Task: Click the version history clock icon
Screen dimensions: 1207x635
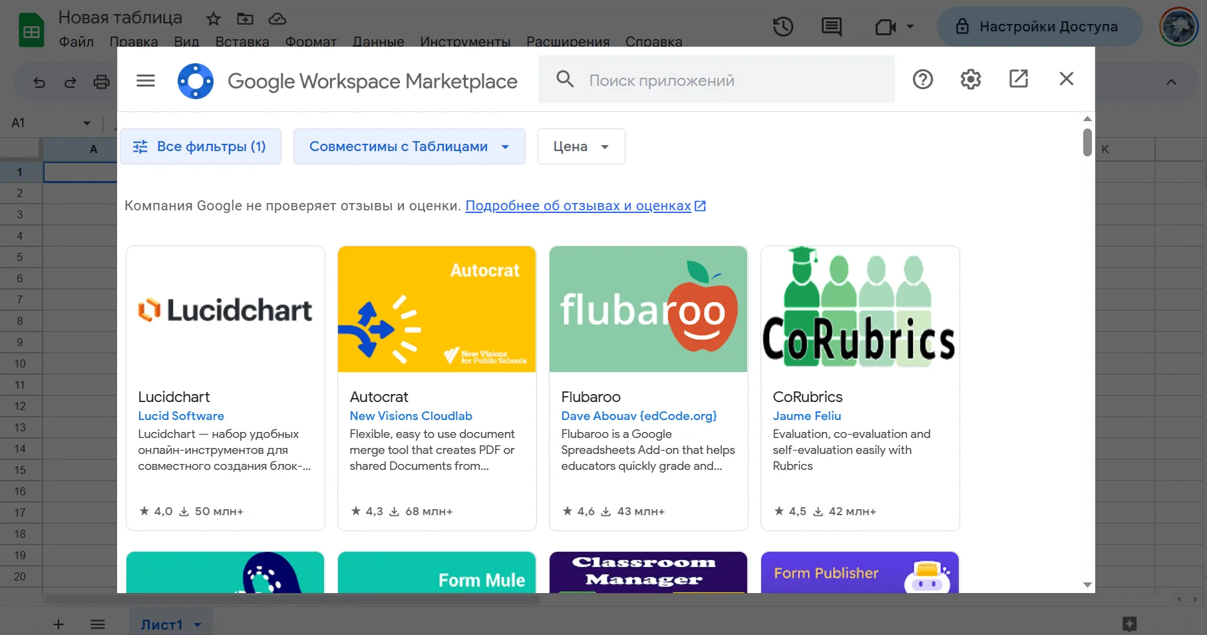Action: [782, 27]
